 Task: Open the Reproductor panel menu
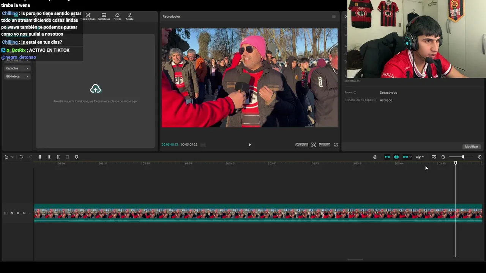coord(334,16)
